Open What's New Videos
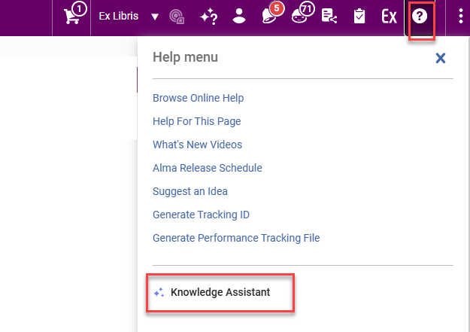This screenshot has width=470, height=332. tap(197, 145)
